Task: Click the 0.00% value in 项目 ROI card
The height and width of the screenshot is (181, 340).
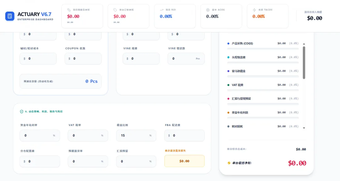Action: click(x=166, y=16)
